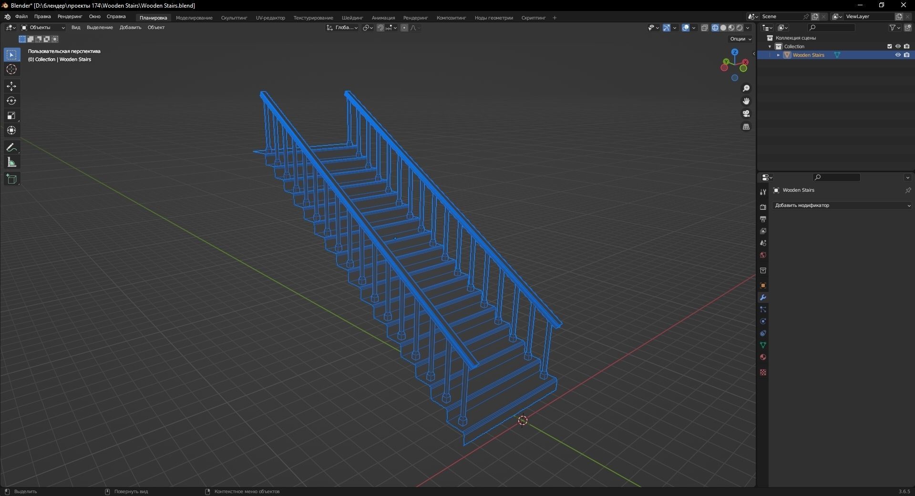Activate the Move tool
The height and width of the screenshot is (496, 915).
pos(11,86)
